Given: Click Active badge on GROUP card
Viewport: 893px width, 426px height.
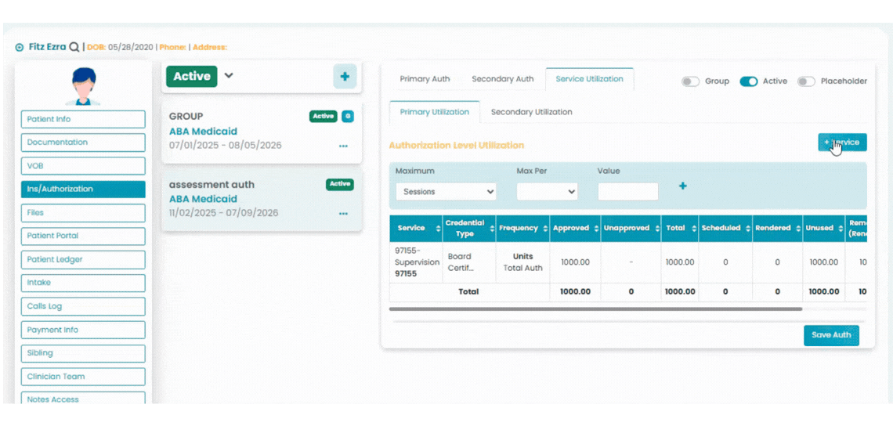Looking at the screenshot, I should [324, 116].
